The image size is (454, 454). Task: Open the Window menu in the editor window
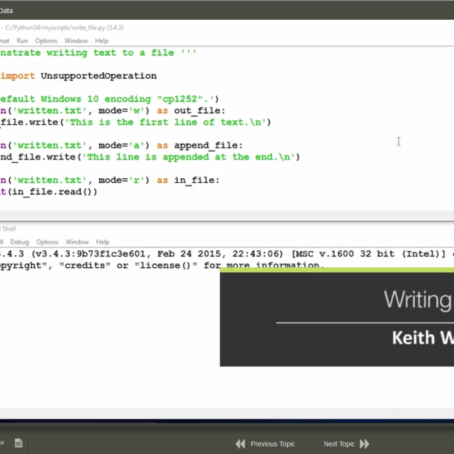click(x=76, y=41)
